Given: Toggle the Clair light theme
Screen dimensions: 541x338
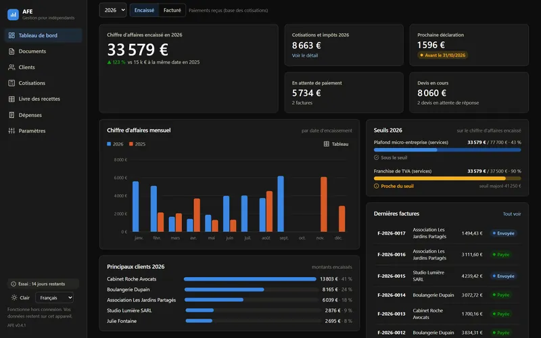Looking at the screenshot, I should 20,297.
